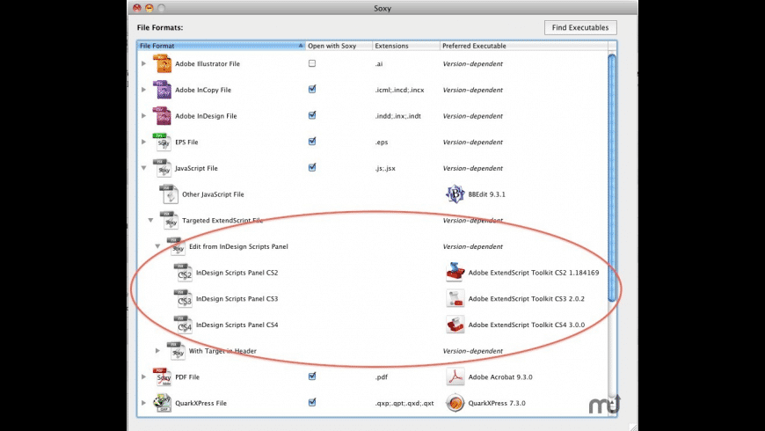Expand the With Target in Header row
The height and width of the screenshot is (431, 765).
click(157, 350)
